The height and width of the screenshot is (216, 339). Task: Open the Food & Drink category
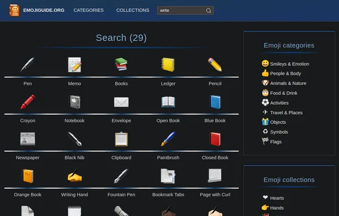(280, 93)
